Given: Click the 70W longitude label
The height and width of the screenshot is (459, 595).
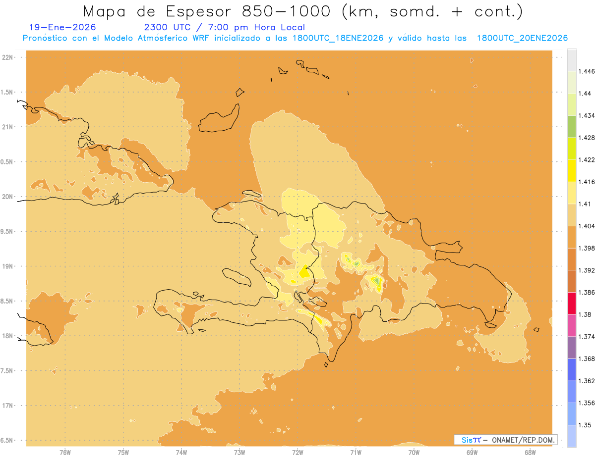Looking at the screenshot, I should tap(414, 453).
